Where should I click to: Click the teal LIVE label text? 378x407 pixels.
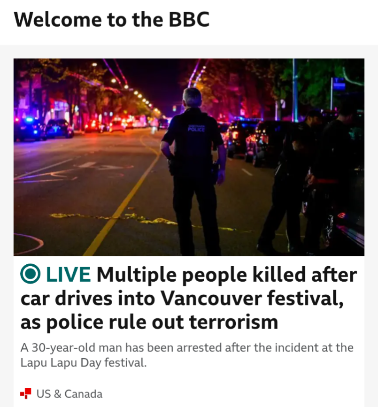(x=68, y=274)
